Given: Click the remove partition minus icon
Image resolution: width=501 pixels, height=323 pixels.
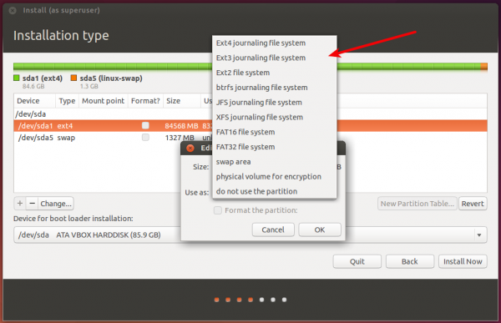Looking at the screenshot, I should [32, 204].
